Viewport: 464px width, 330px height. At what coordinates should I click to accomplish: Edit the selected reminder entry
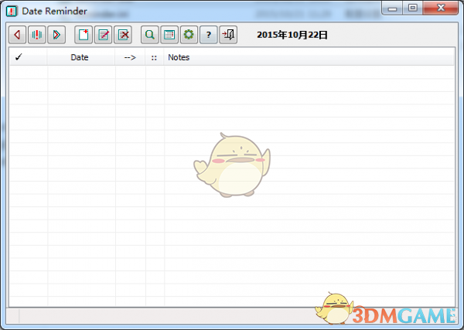(103, 35)
